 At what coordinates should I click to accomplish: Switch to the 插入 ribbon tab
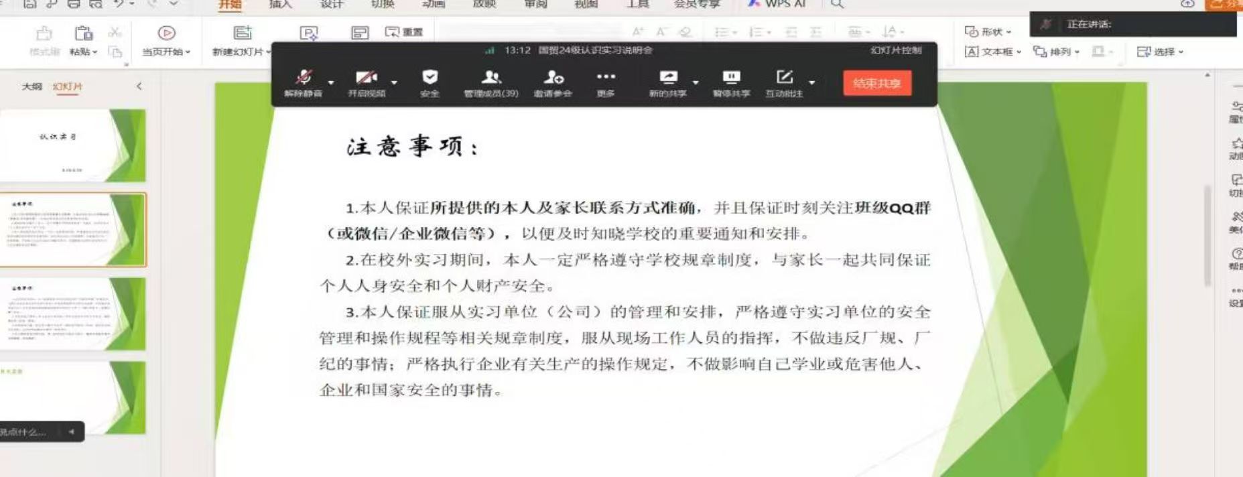tap(280, 5)
